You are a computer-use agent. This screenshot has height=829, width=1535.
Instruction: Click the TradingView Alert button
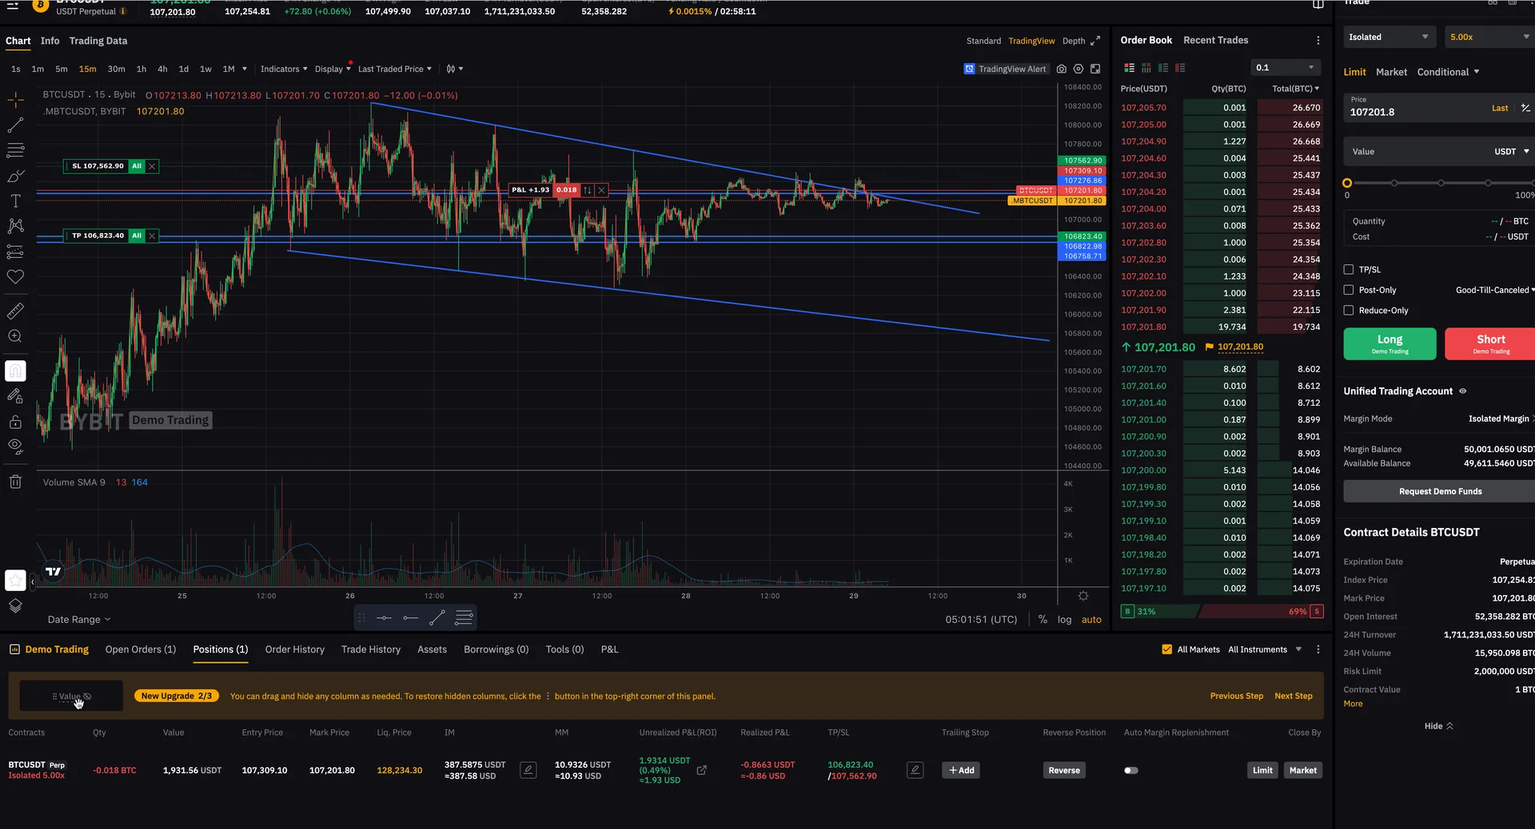(x=1005, y=69)
